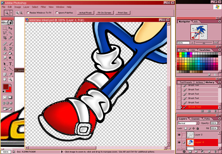Image resolution: width=222 pixels, height=154 pixels.
Task: Toggle lock transparent pixels
Action: 186,128
